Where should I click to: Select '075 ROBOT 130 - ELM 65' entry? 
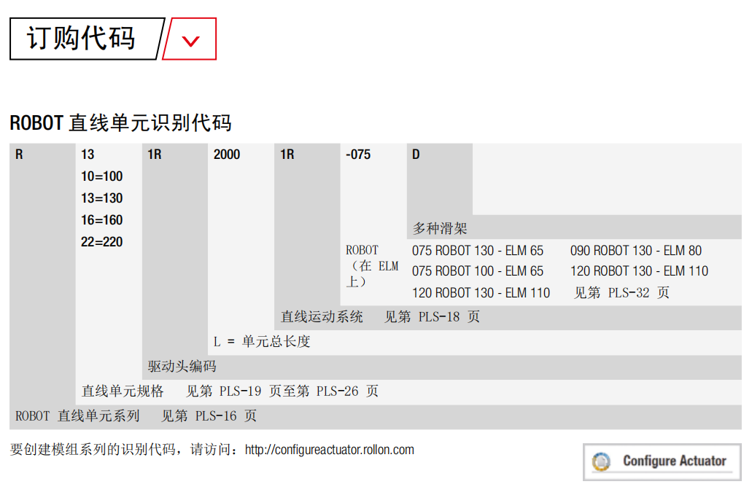pos(478,251)
